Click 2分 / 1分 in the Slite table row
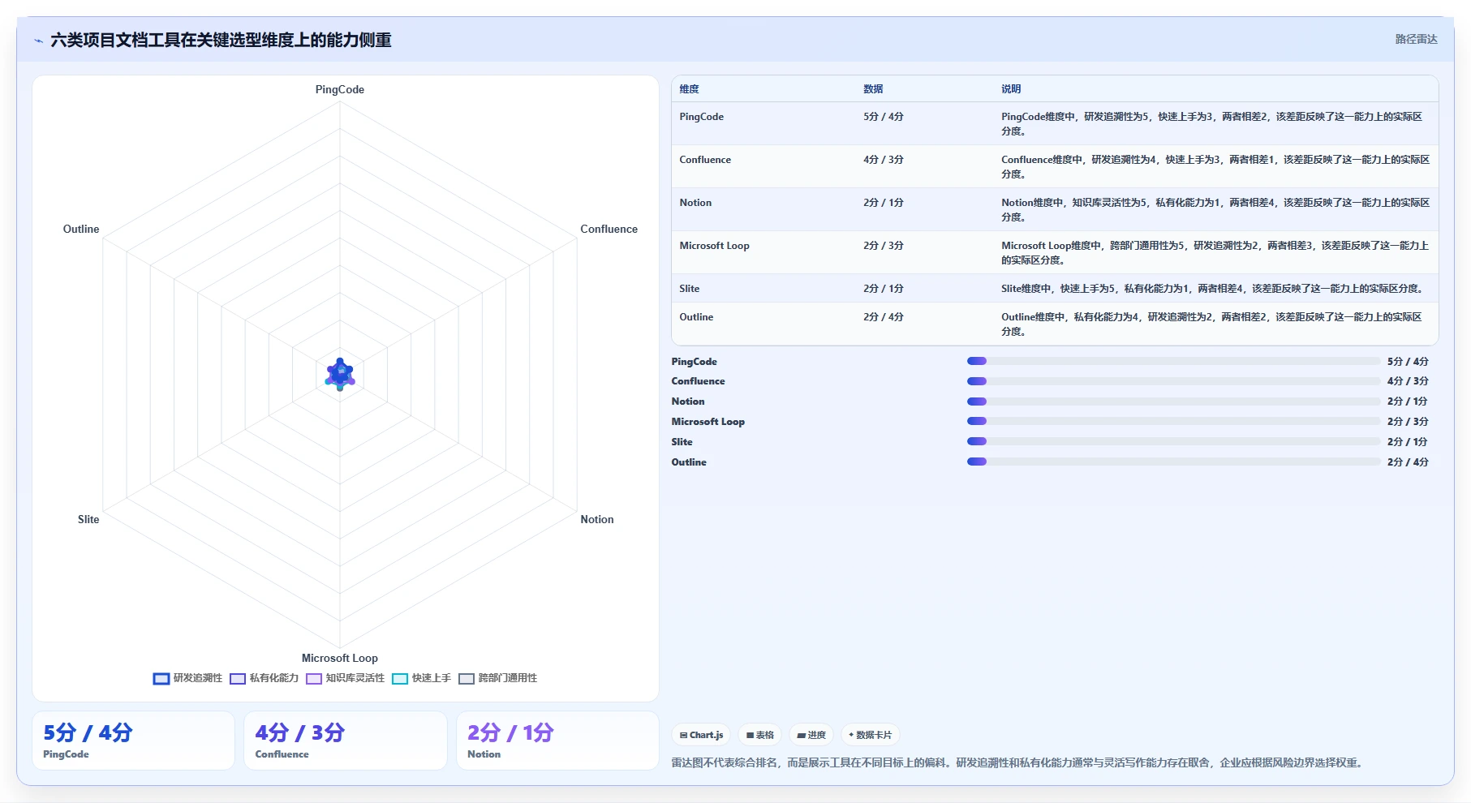The width and height of the screenshot is (1471, 803). pyautogui.click(x=884, y=289)
